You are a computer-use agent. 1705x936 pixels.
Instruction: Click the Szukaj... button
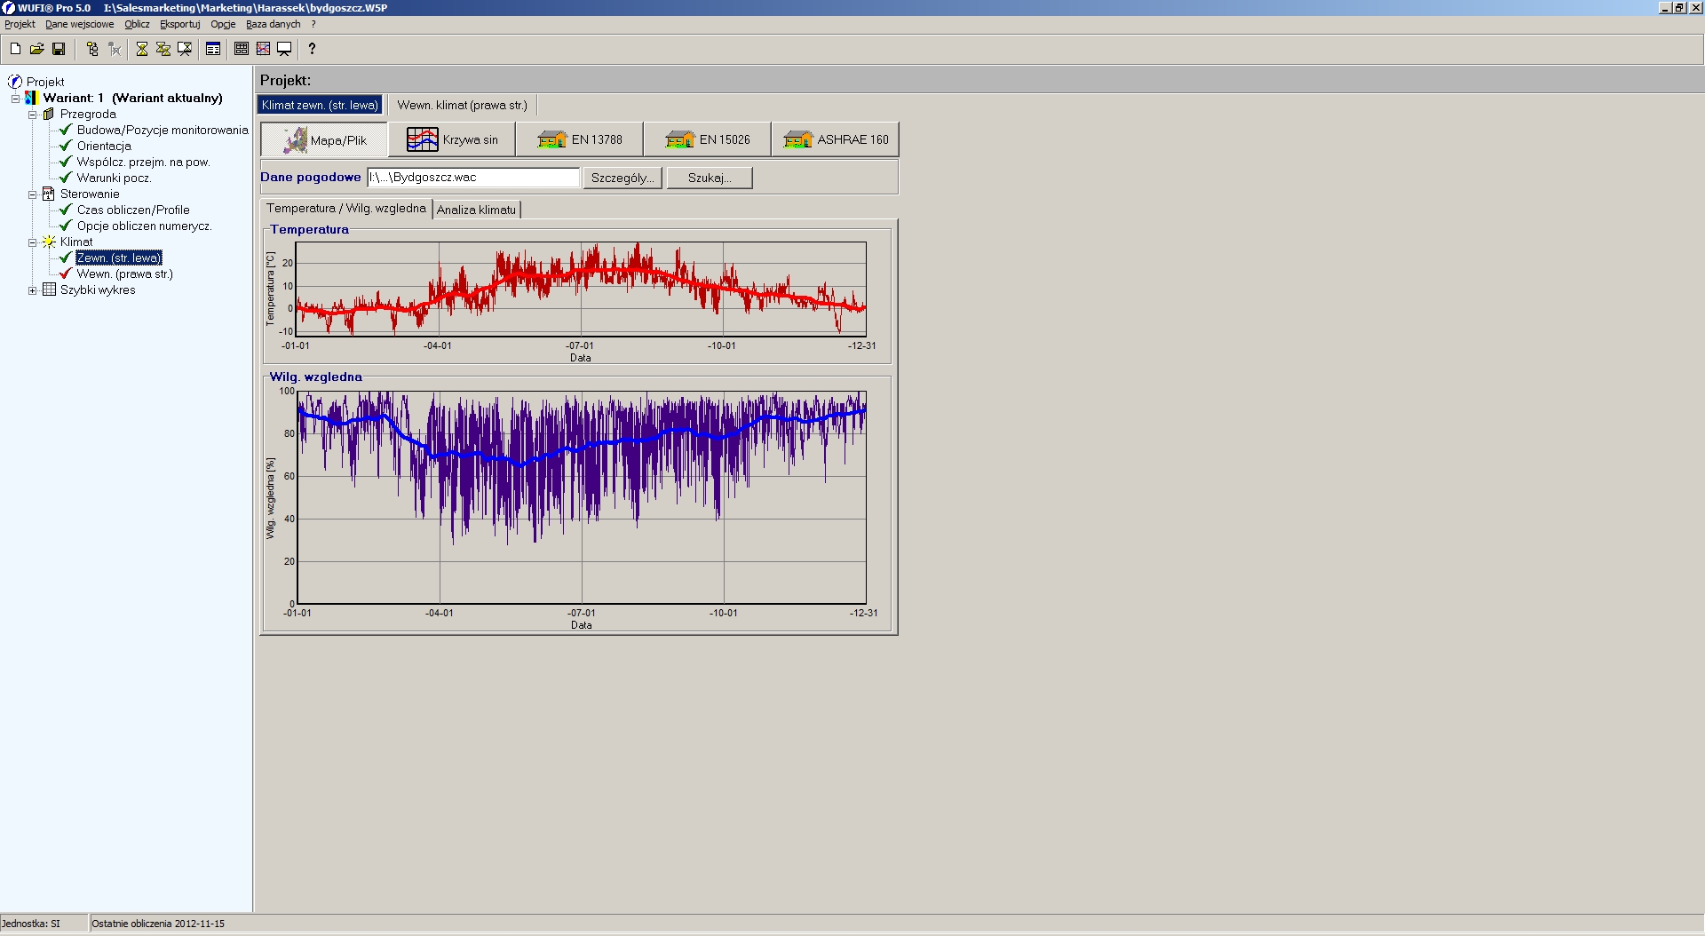pos(710,178)
